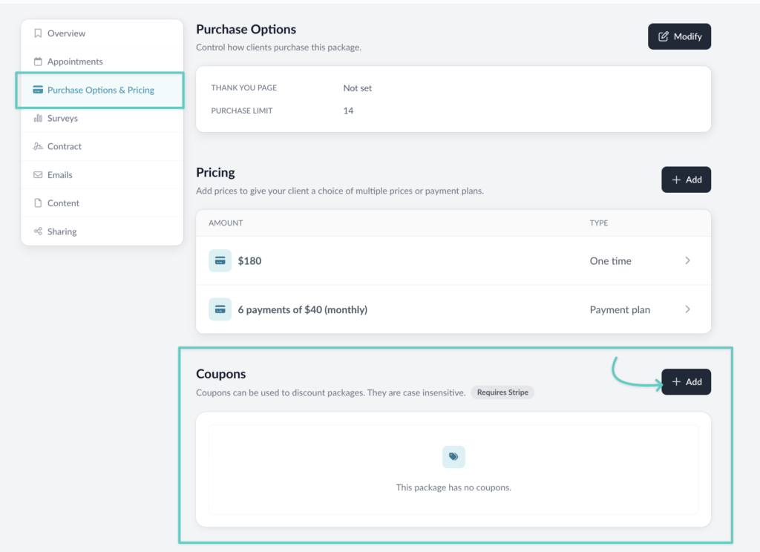Select the 6 payments of $40 text
The image size is (760, 552).
coord(302,309)
